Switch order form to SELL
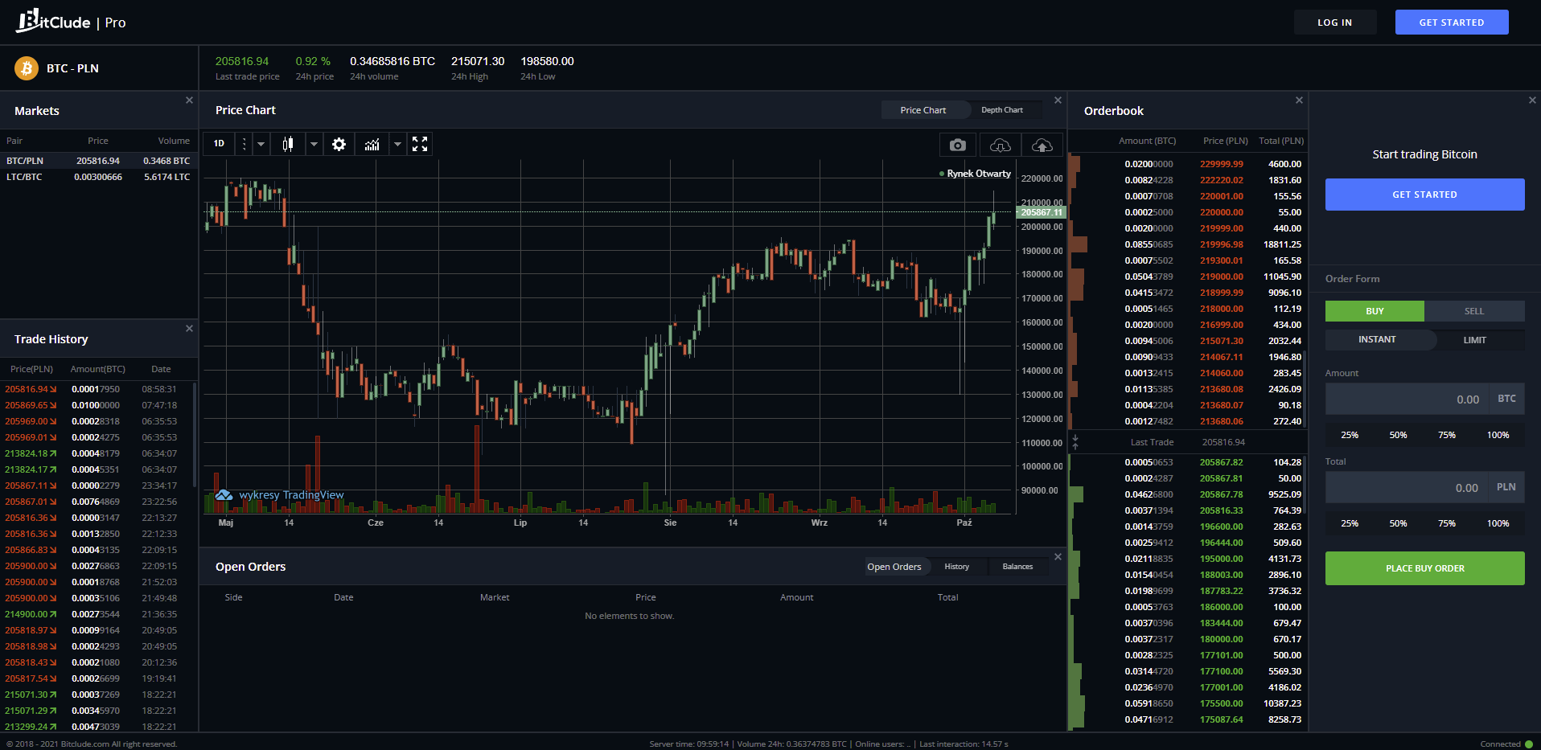The image size is (1541, 750). 1473,311
